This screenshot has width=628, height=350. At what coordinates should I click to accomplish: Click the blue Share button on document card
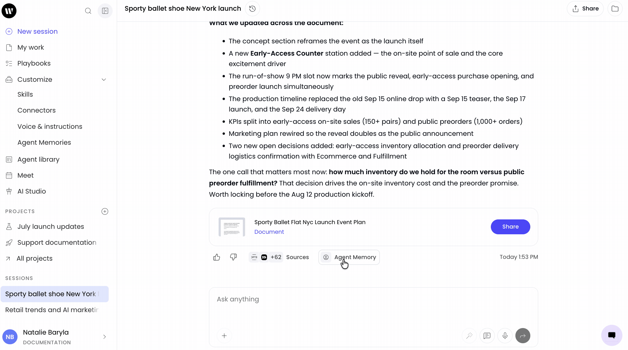tap(510, 227)
